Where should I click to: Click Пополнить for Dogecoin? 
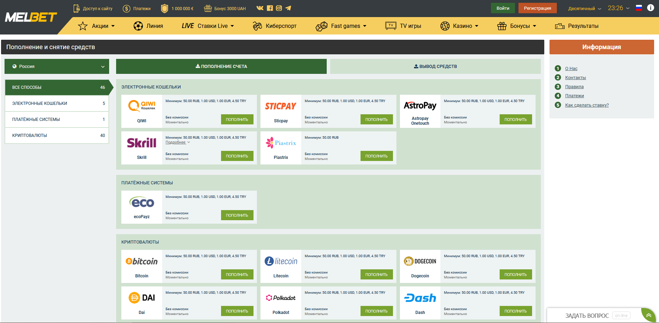[516, 275]
